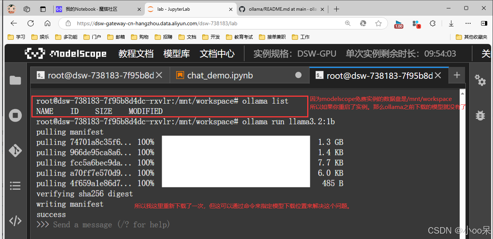
Task: Refresh the browser page
Action: [31, 23]
